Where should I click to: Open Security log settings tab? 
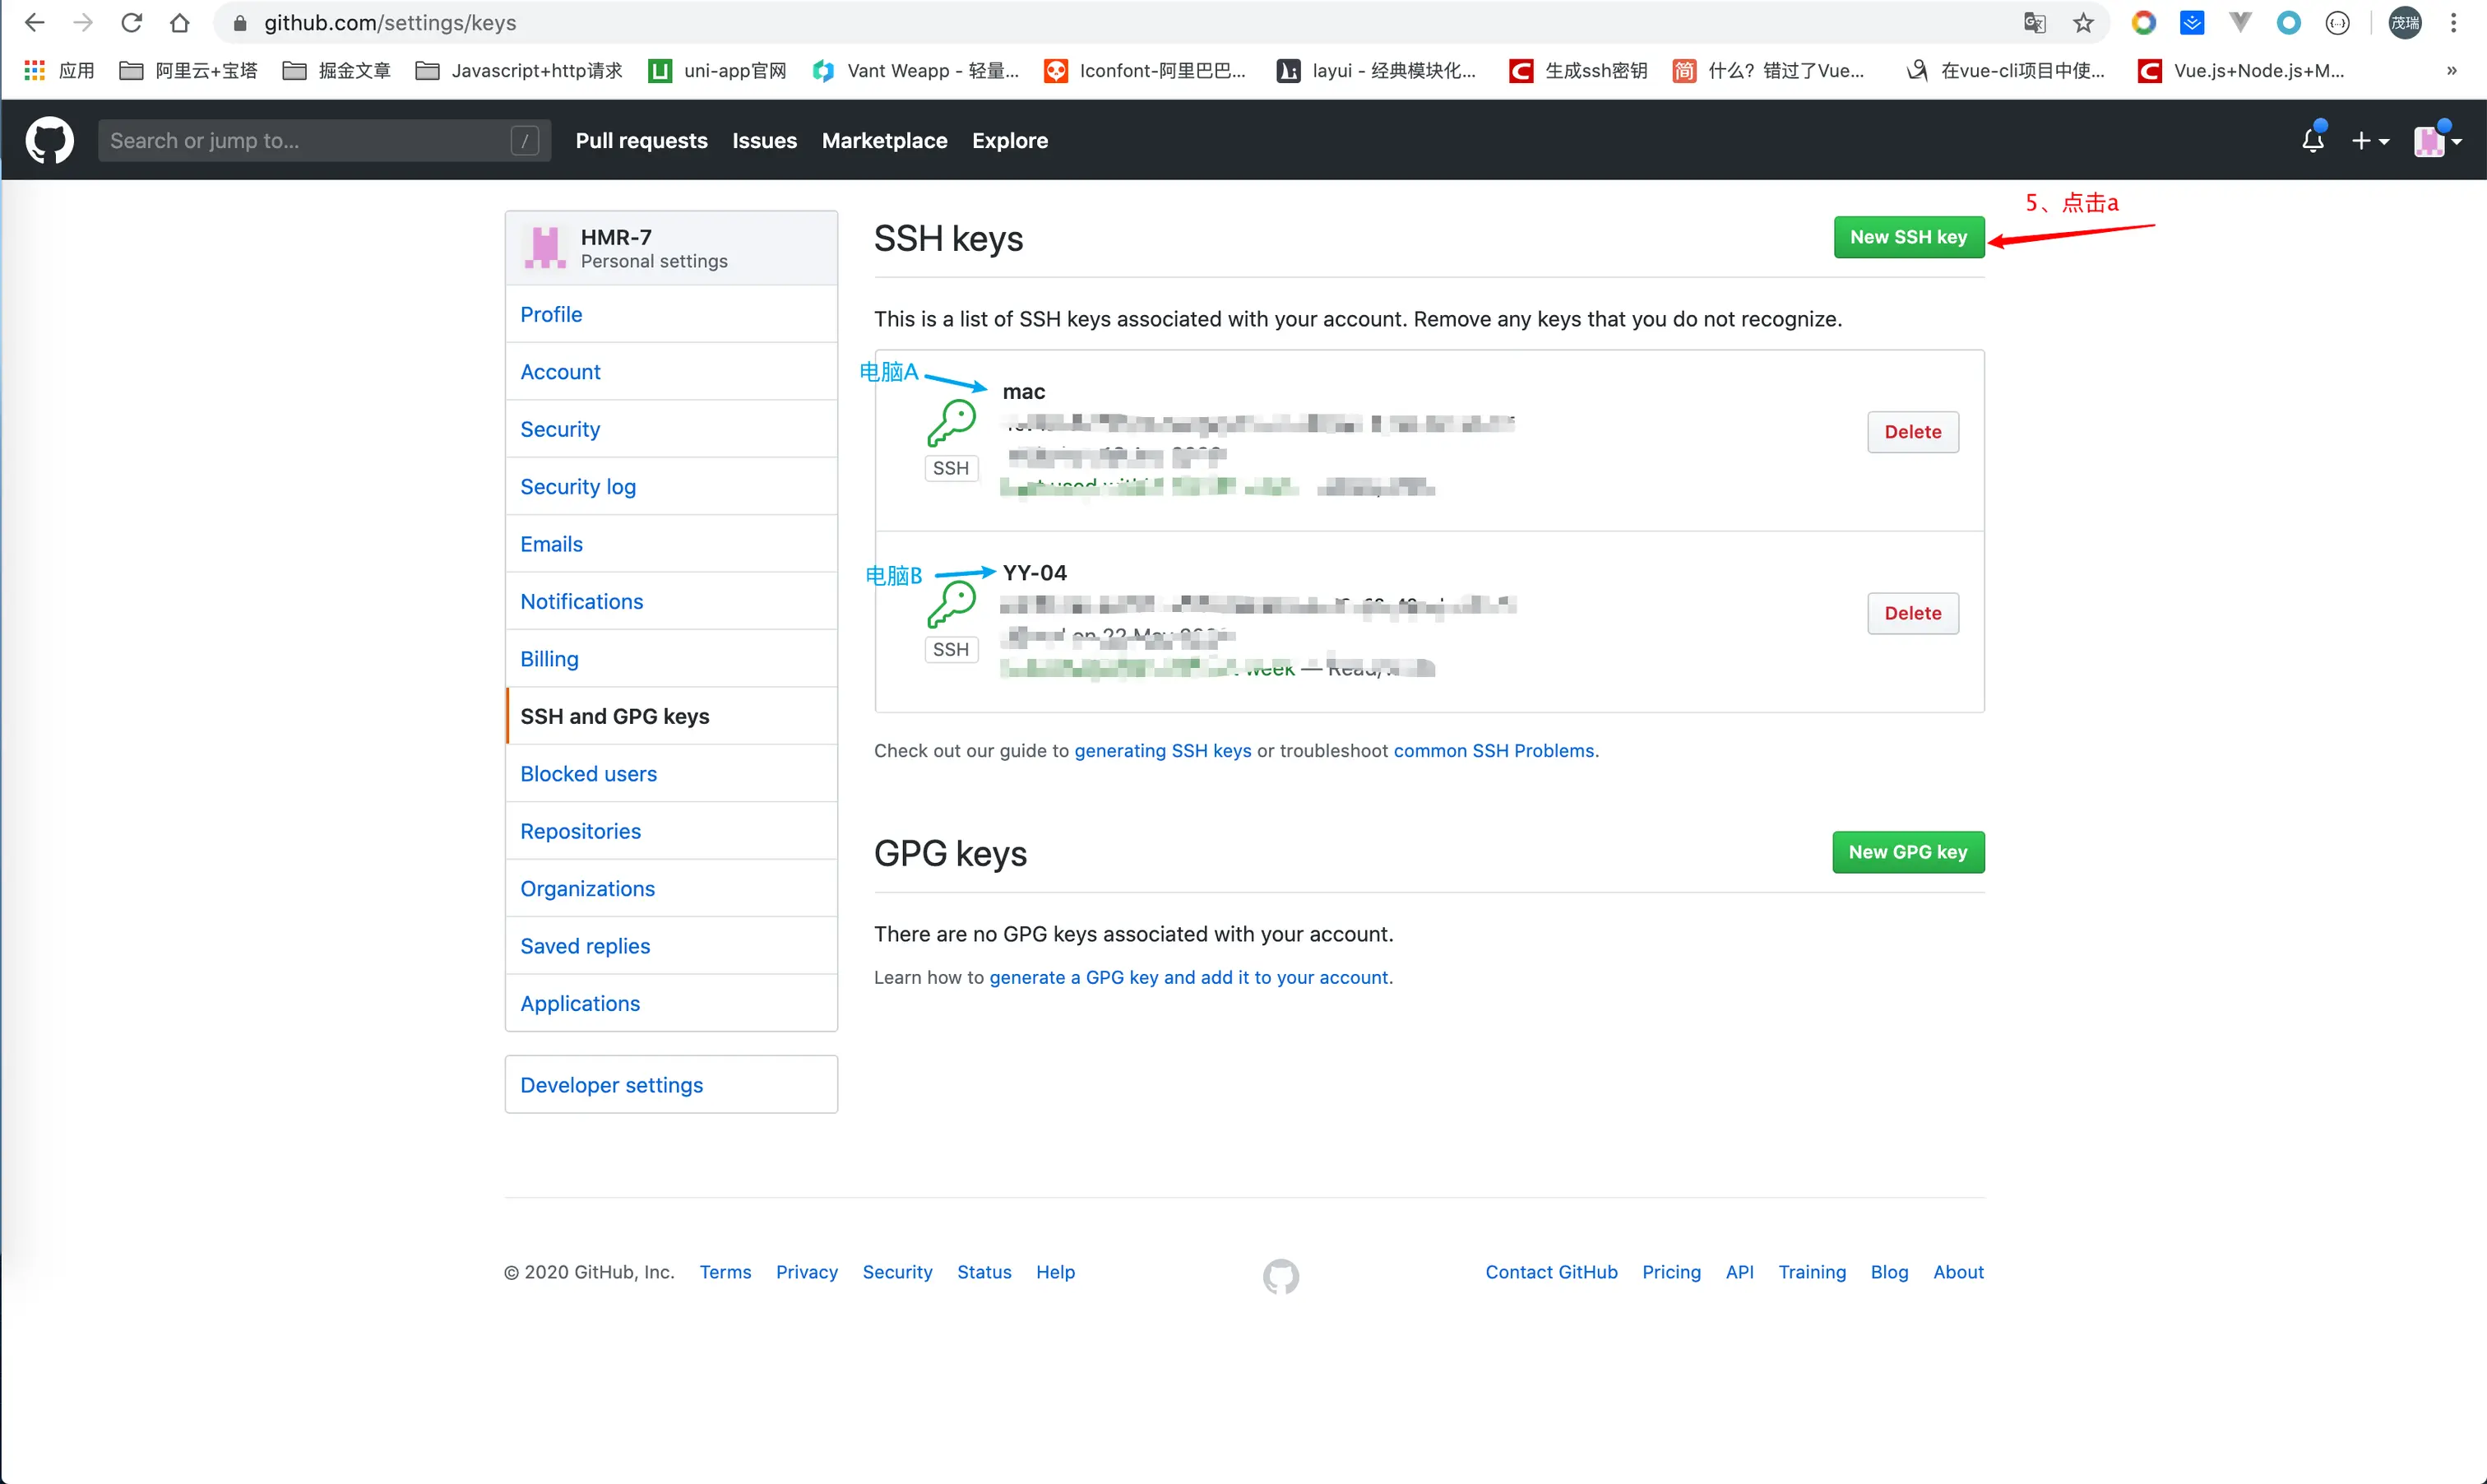tap(578, 486)
